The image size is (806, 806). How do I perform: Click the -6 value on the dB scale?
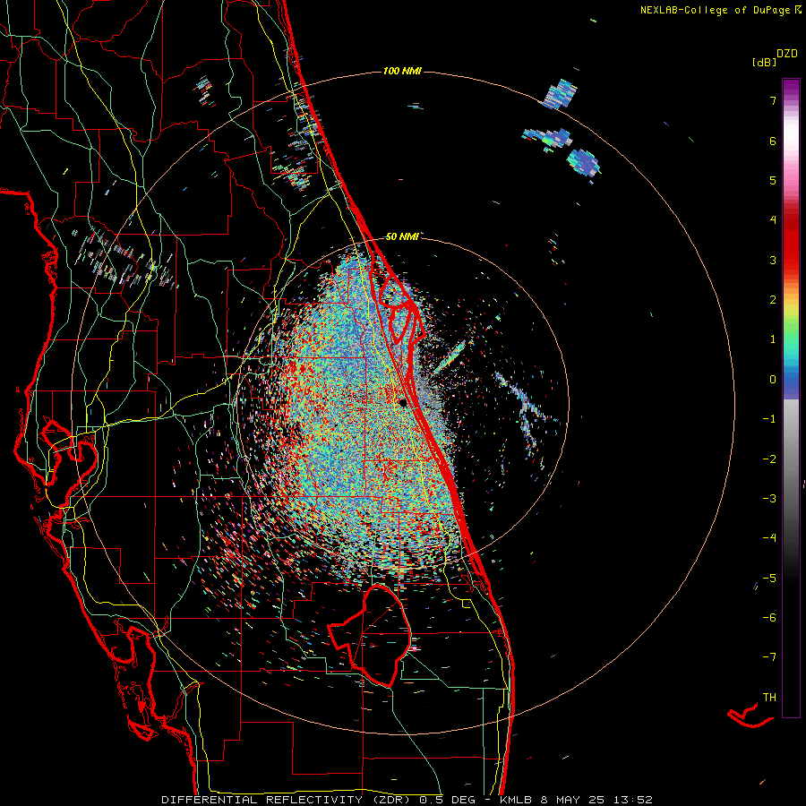(x=769, y=618)
